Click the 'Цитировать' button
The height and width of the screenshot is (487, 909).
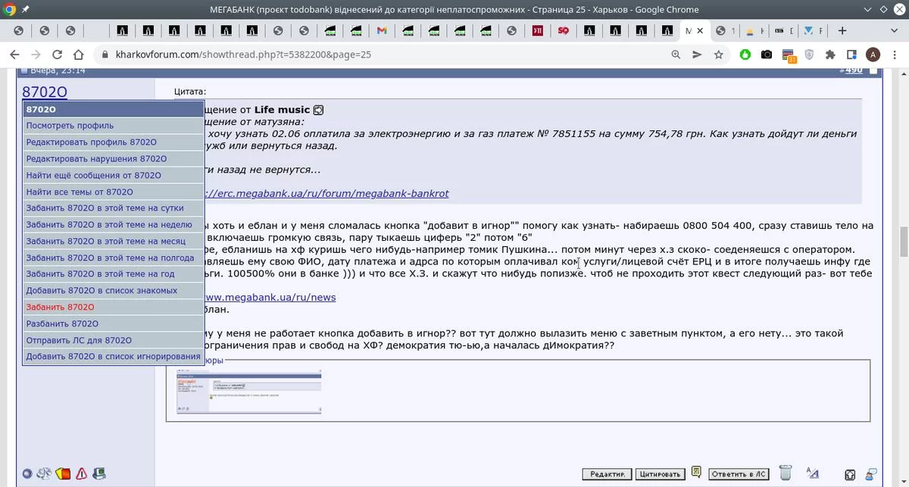coord(660,475)
